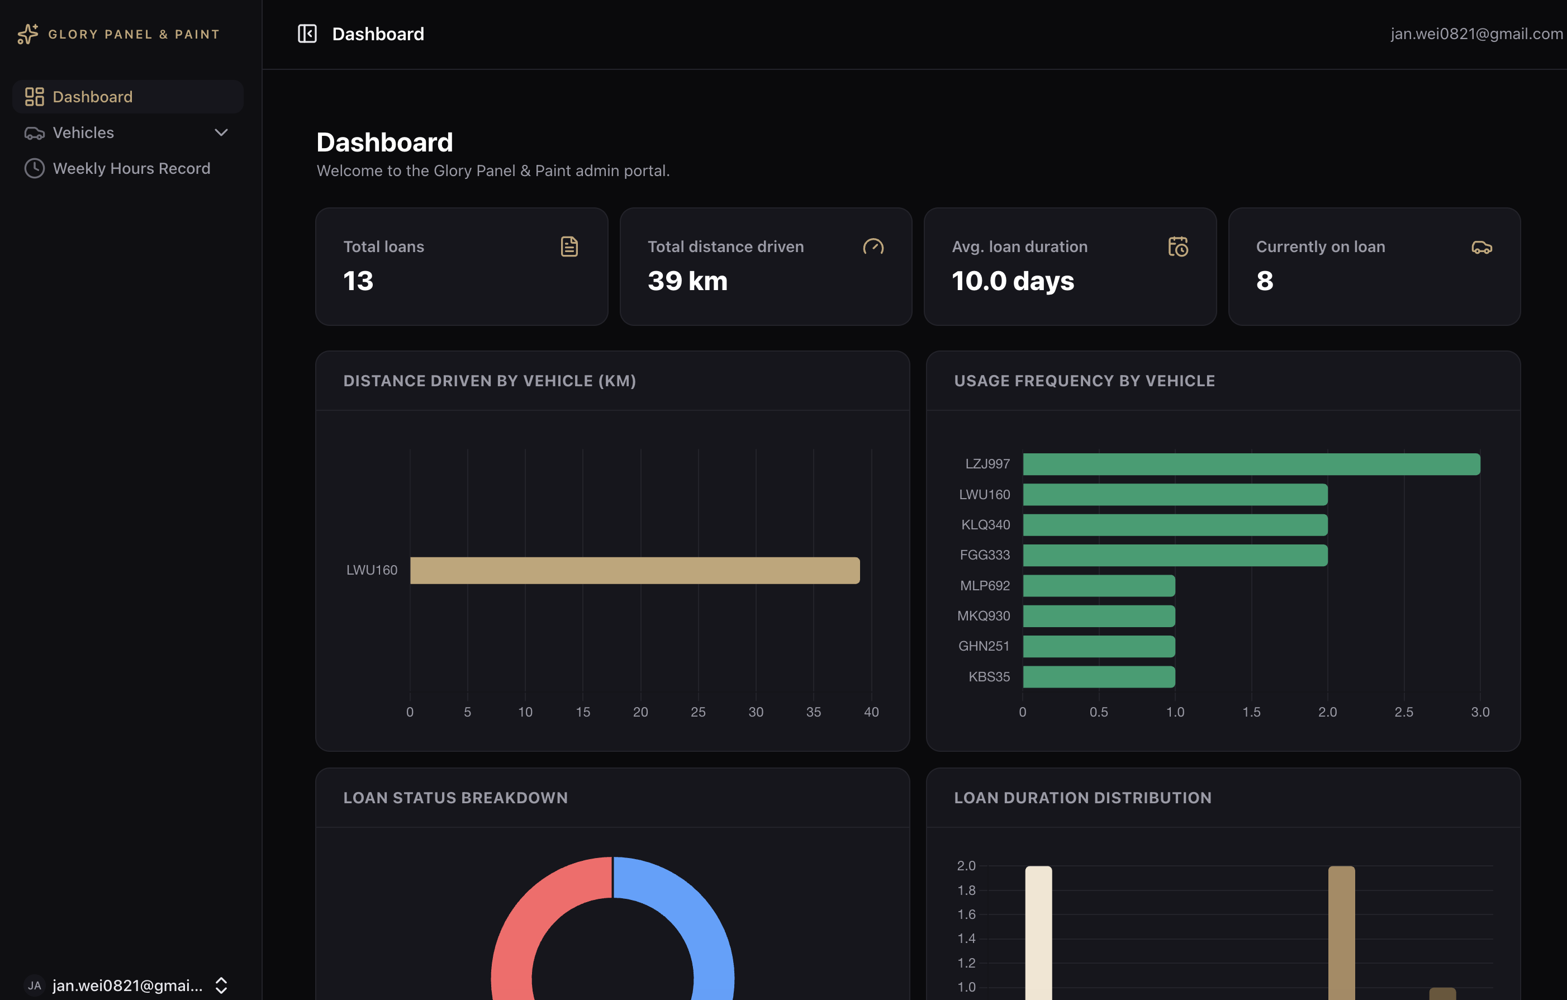Click the JA user avatar
Screen dimensions: 1567x1000
(35, 985)
